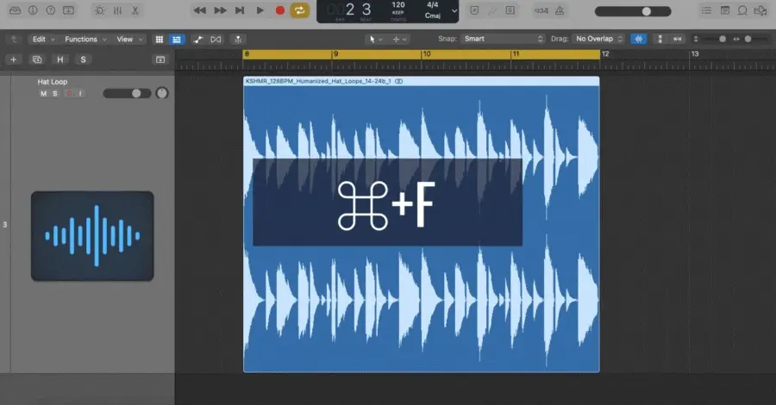Viewport: 776px width, 405px height.
Task: Show Automation curve button
Action: click(198, 40)
